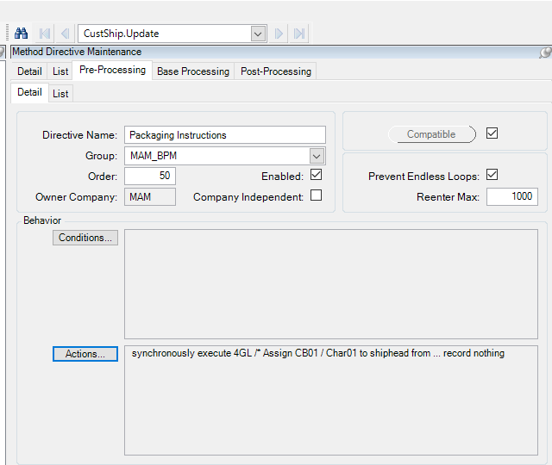Jump to last record arrow
Viewport: 552px width, 465px height.
tap(299, 34)
